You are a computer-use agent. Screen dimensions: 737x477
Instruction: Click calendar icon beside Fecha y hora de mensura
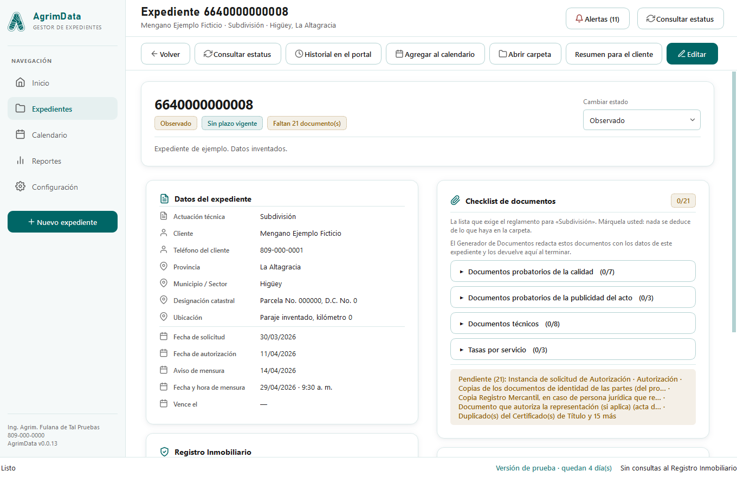point(164,387)
